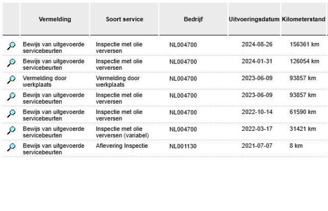Click the 'Inspectie met olie verversen (variabel)' text

[122, 132]
